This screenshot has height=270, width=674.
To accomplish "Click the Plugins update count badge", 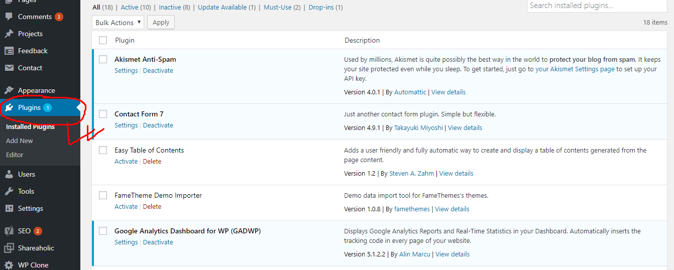I will tap(47, 107).
